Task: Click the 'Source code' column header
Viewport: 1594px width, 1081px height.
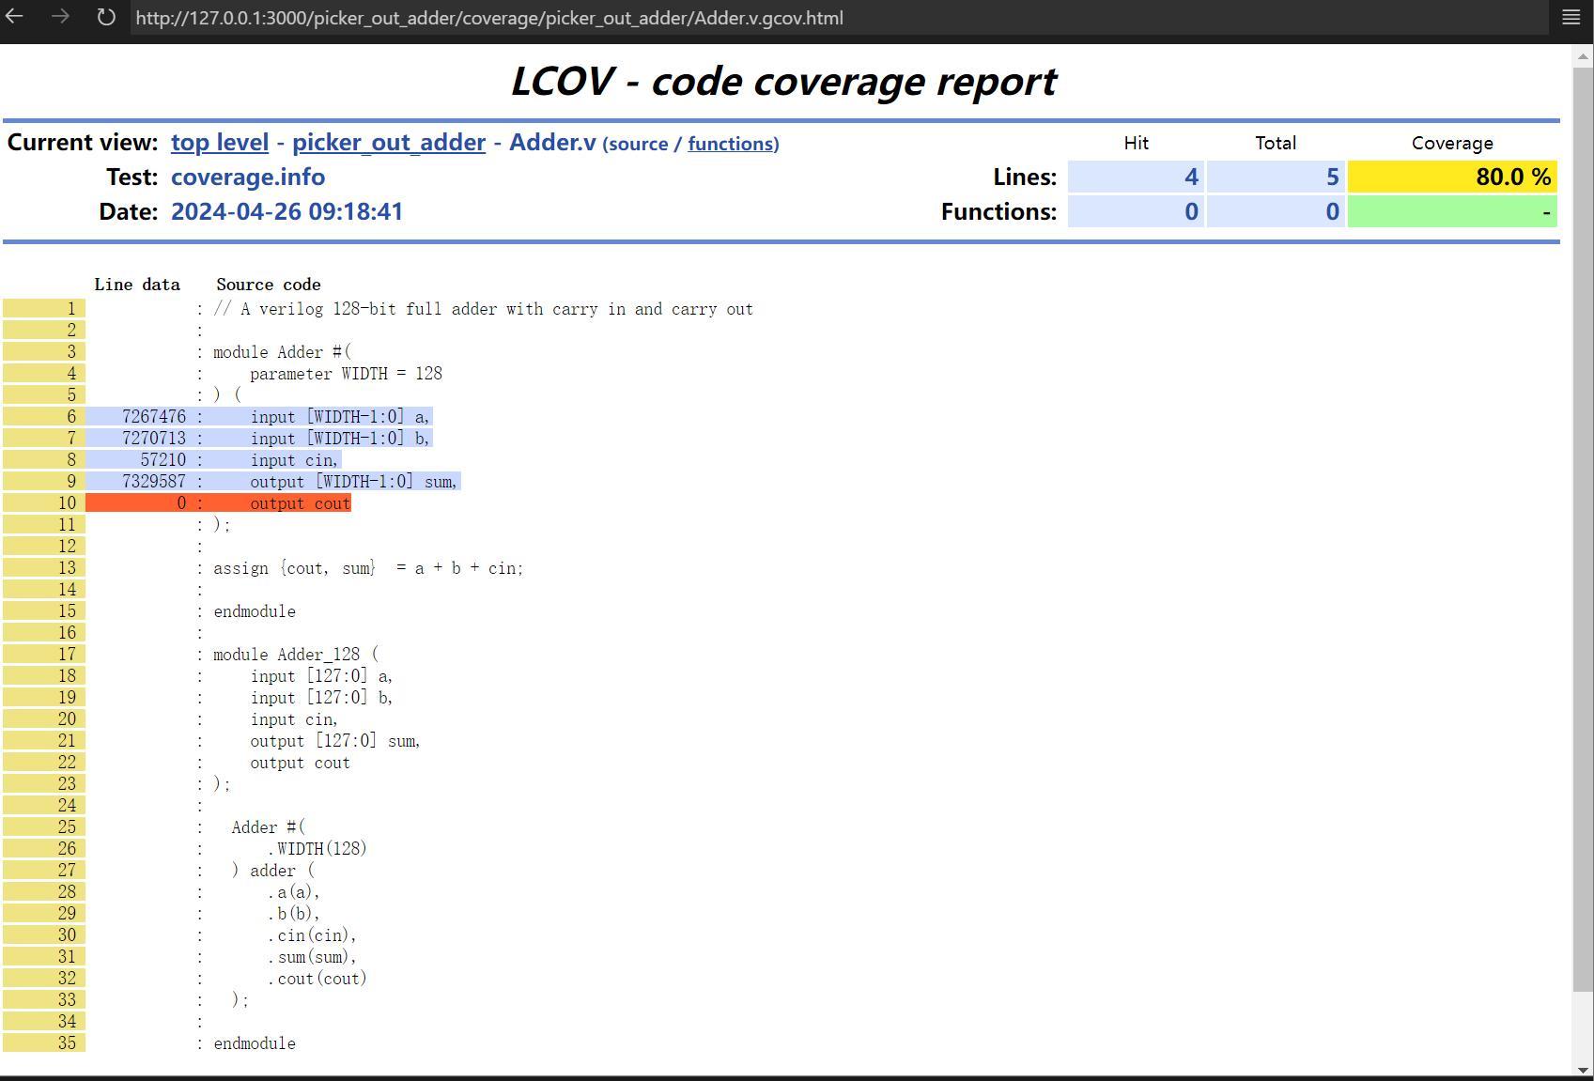Action: tap(269, 285)
